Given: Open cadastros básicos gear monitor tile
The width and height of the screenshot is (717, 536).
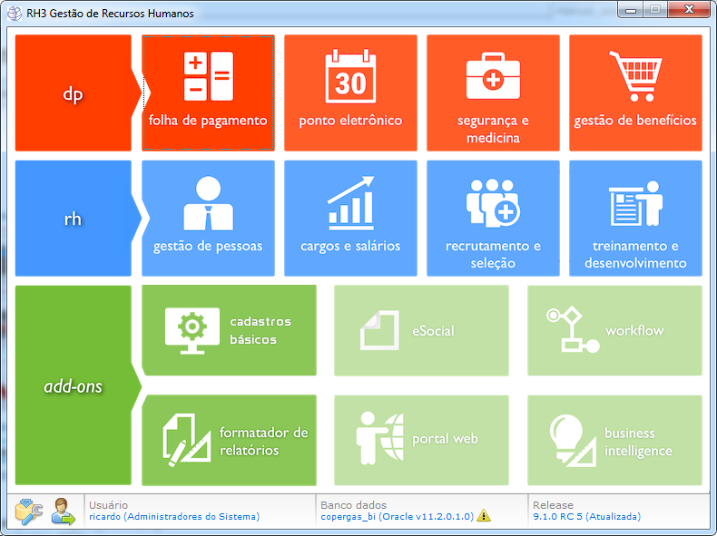Looking at the screenshot, I should point(230,330).
